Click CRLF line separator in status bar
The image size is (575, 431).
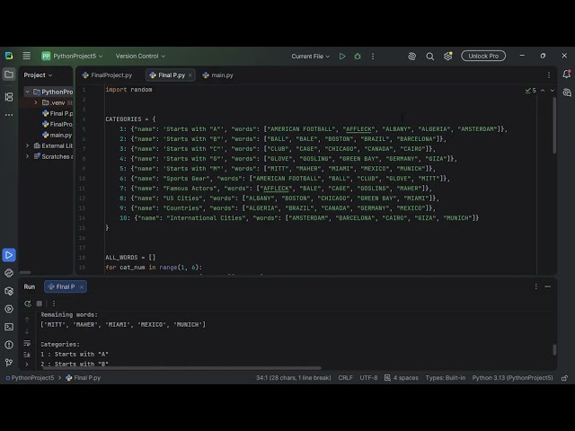[x=345, y=378]
